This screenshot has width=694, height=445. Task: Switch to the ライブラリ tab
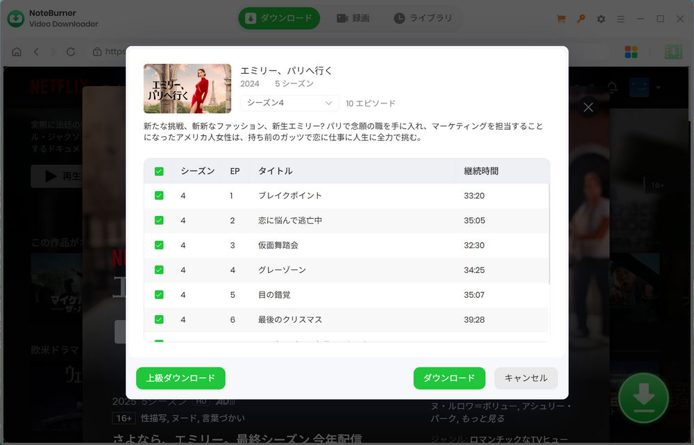click(423, 18)
